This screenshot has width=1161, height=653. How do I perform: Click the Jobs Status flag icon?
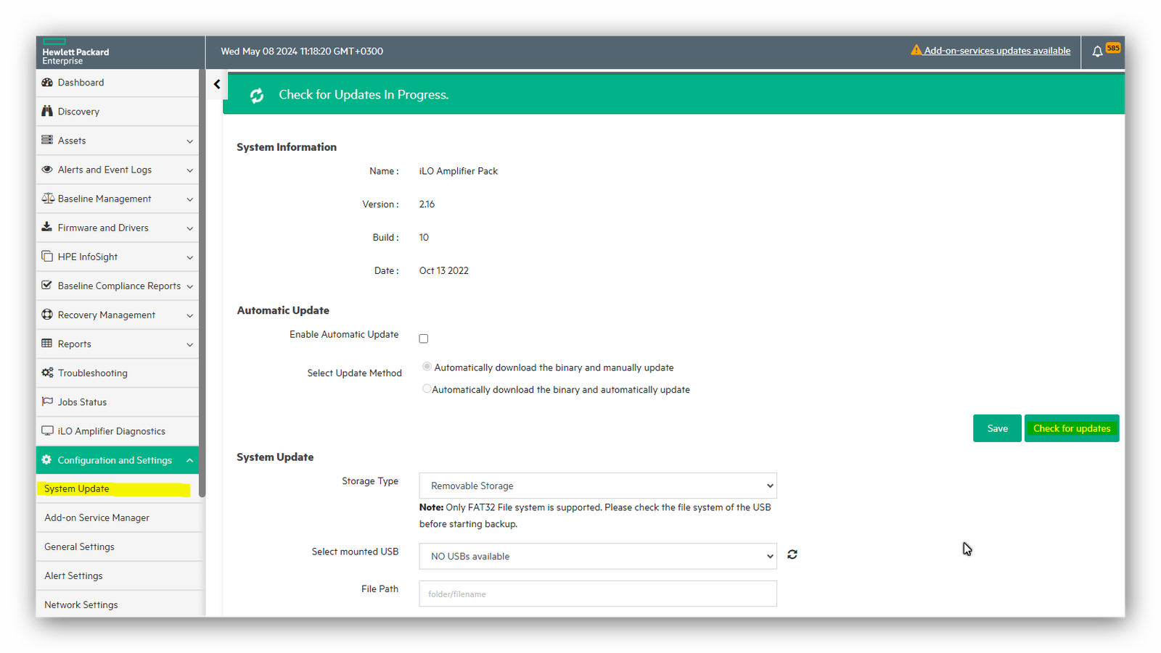click(47, 402)
